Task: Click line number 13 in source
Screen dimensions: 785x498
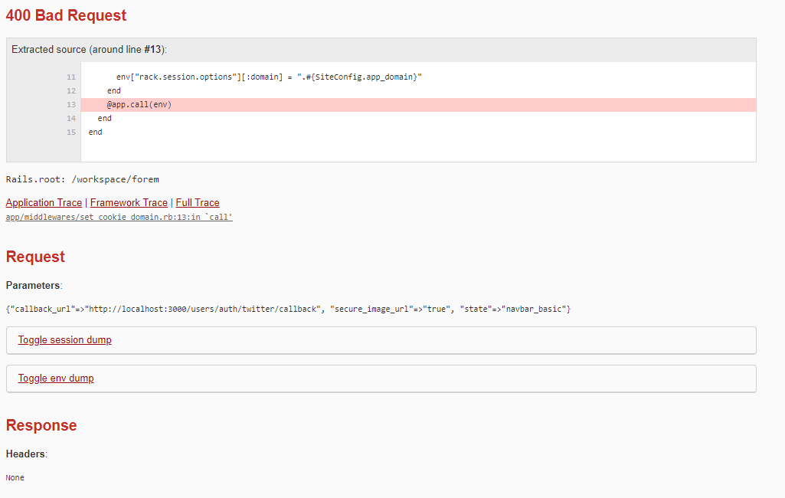Action: (x=71, y=105)
